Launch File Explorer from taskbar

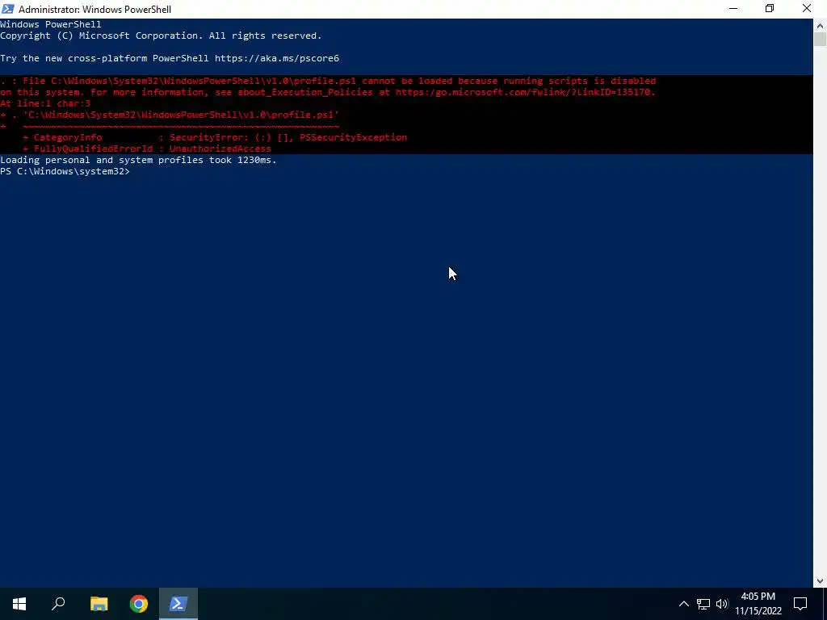(x=99, y=604)
